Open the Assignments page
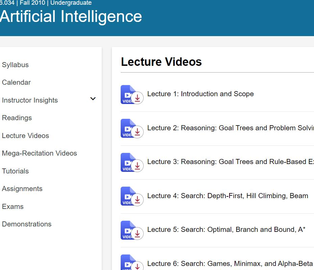314x270 pixels. point(22,189)
